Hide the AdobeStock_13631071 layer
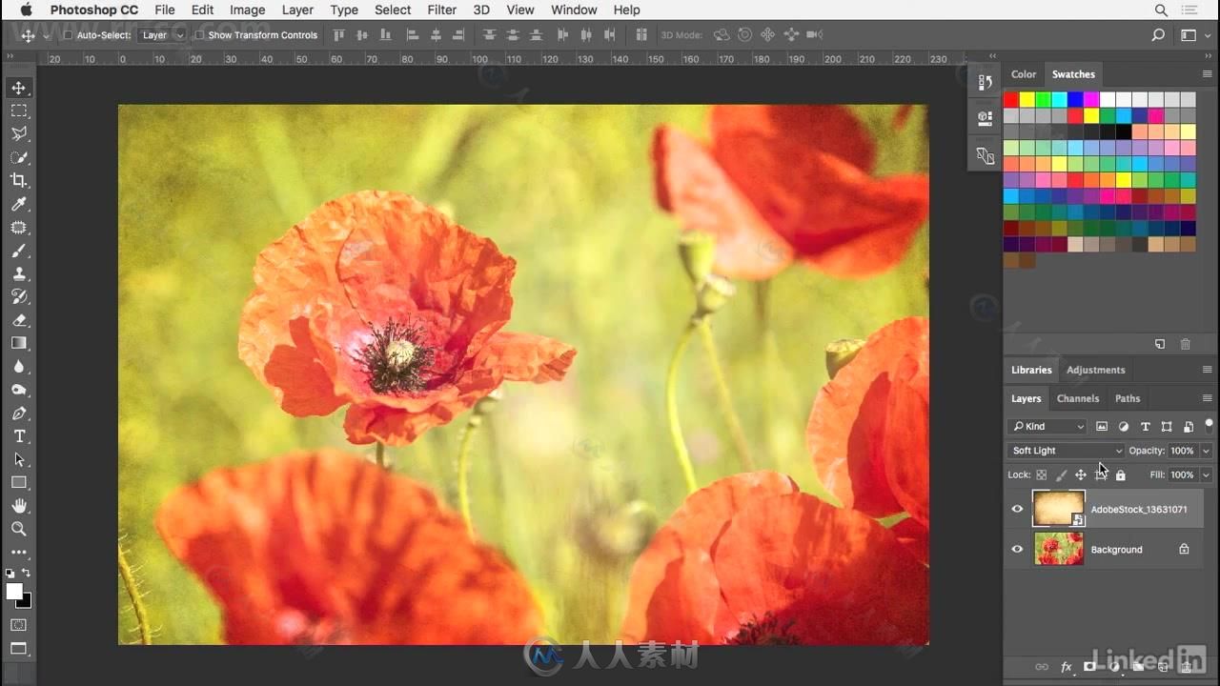The image size is (1220, 686). [x=1017, y=509]
